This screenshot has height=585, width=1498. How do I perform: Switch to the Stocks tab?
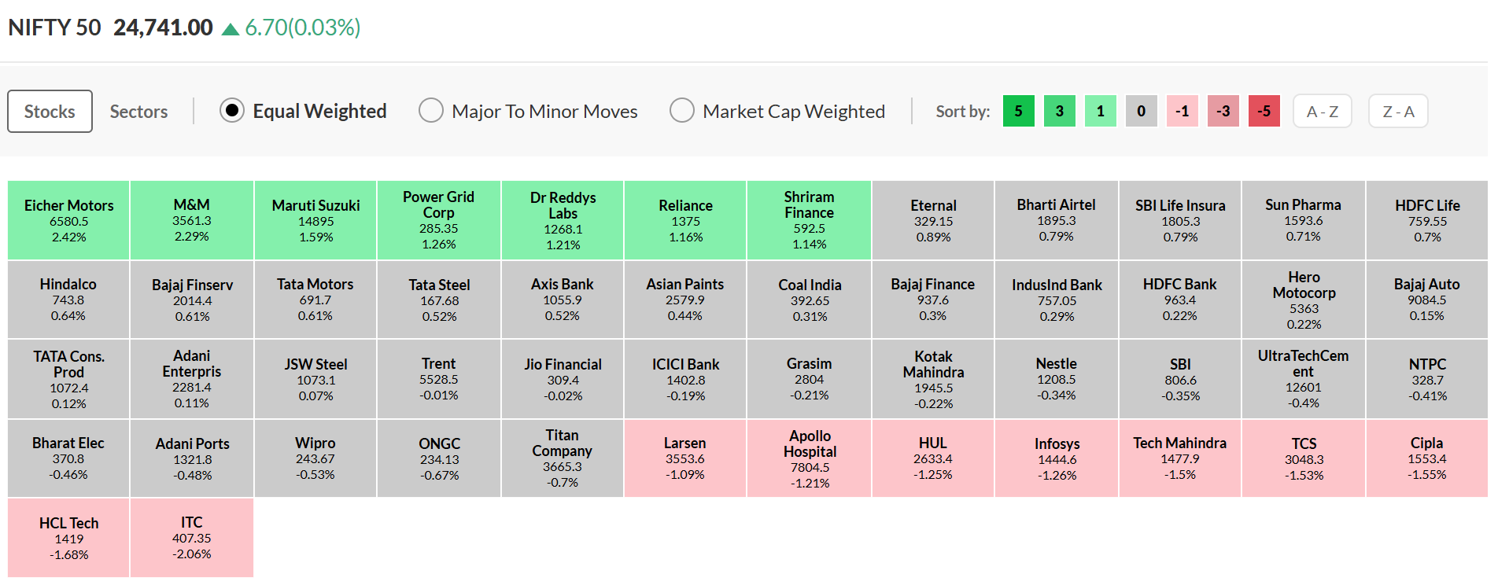(50, 112)
